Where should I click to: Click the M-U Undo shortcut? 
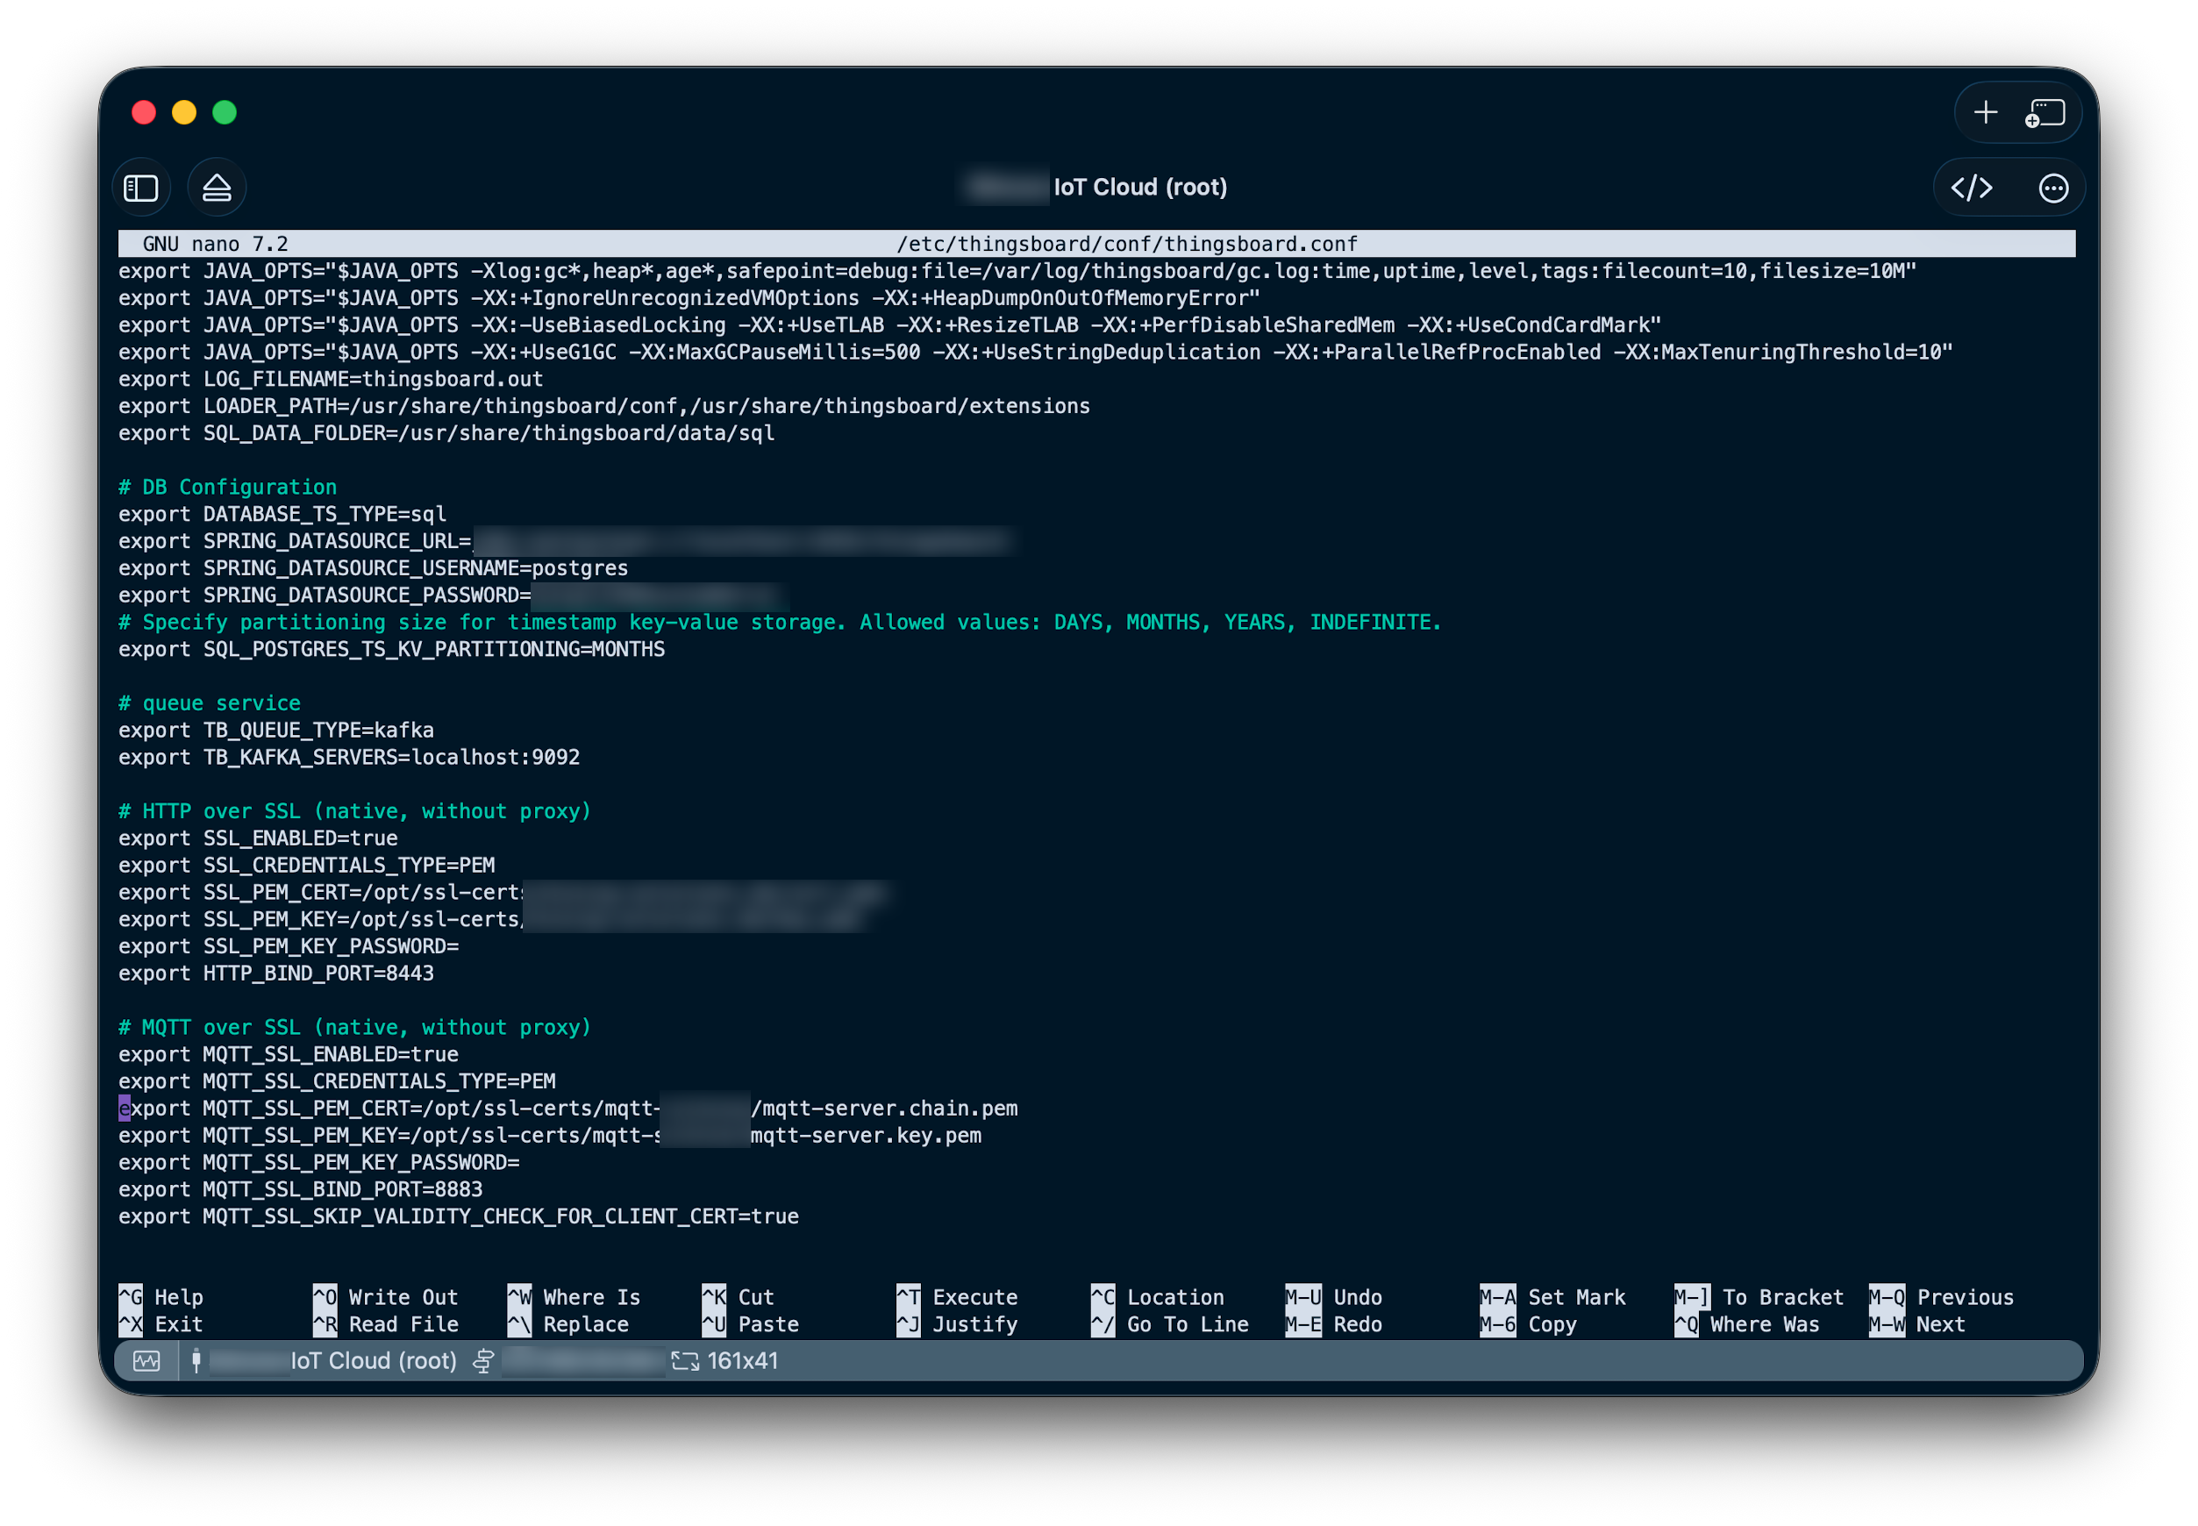coord(1337,1296)
